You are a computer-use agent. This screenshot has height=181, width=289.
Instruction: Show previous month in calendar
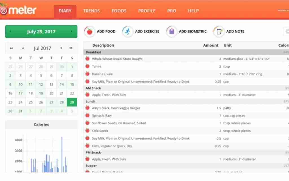(23, 48)
